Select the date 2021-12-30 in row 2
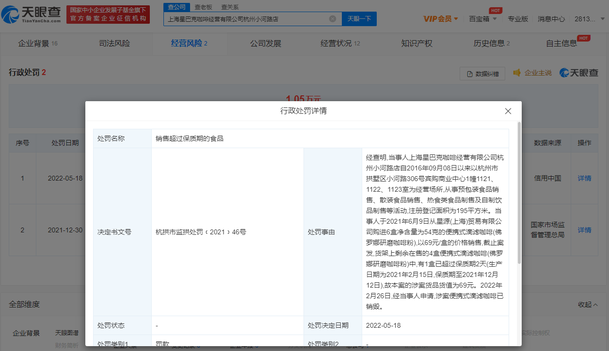This screenshot has width=609, height=351. click(65, 230)
